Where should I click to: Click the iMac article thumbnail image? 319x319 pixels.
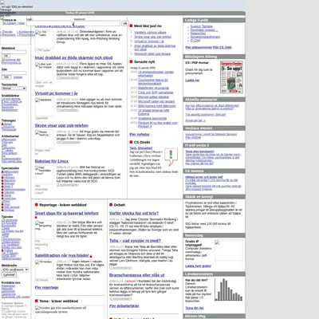pos(45,72)
